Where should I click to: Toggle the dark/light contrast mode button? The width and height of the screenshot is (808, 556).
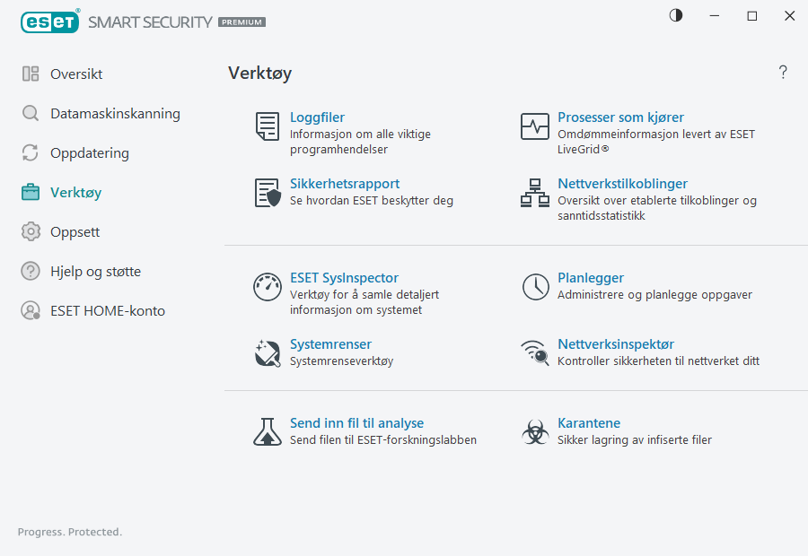click(675, 15)
